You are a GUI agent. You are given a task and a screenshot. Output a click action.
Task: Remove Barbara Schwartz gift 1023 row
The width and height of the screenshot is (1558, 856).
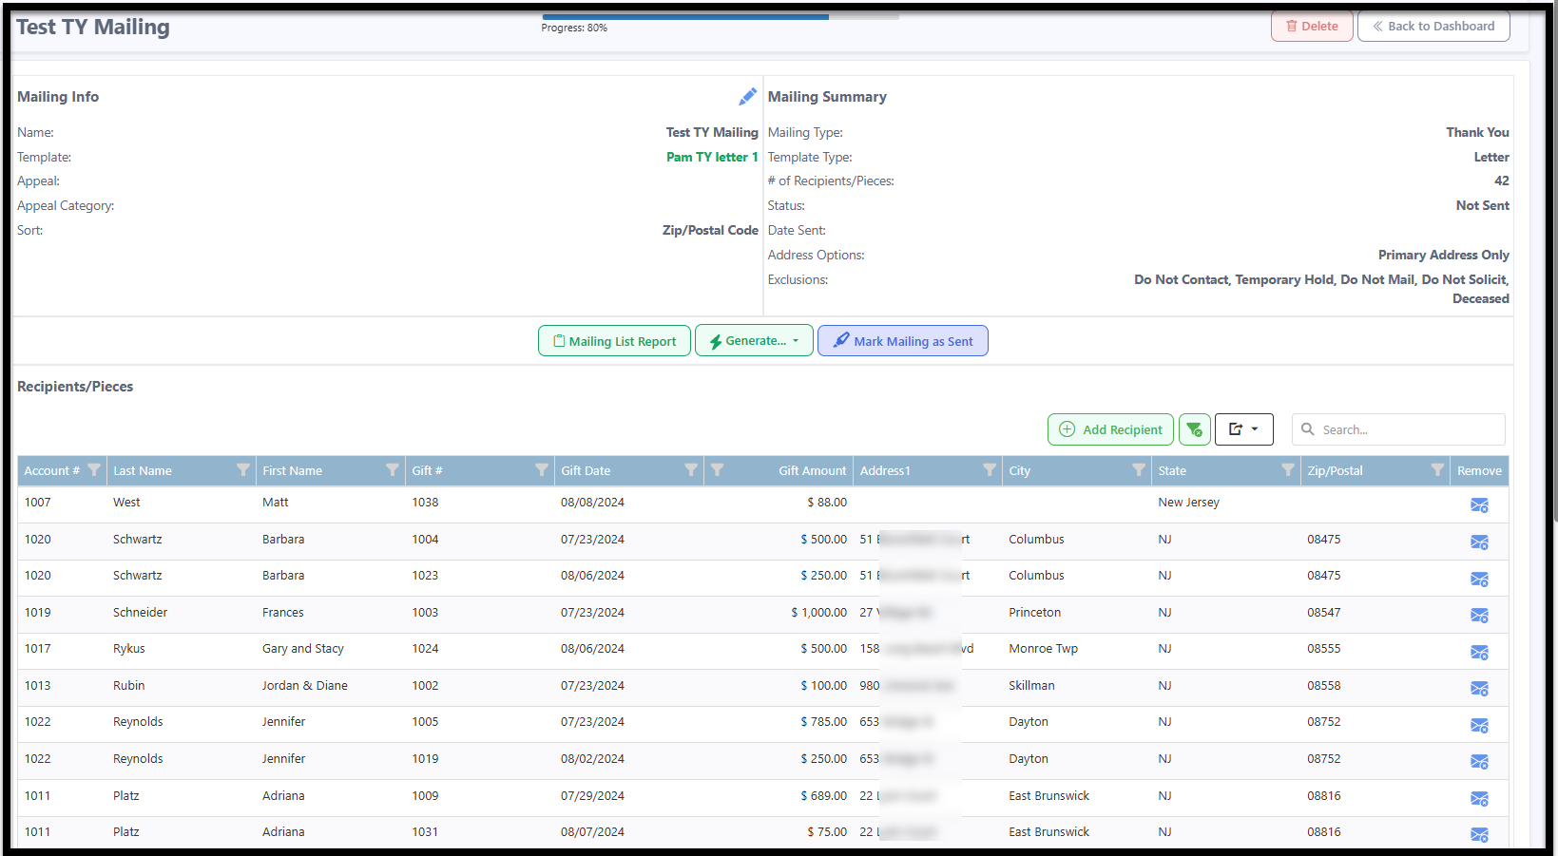pos(1479,580)
